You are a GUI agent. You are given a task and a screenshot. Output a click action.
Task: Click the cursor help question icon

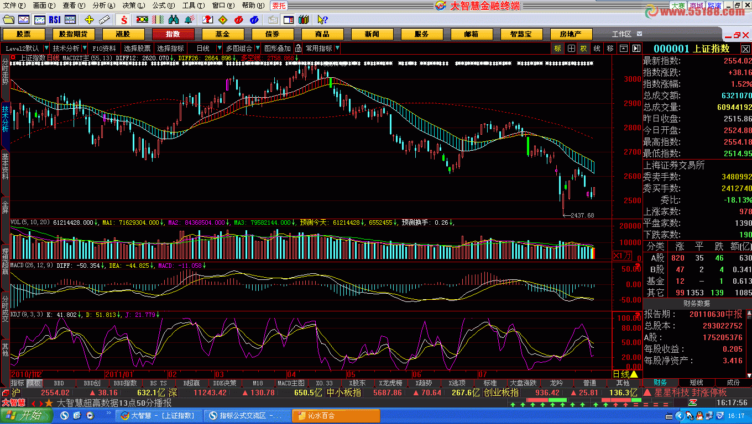(x=322, y=20)
